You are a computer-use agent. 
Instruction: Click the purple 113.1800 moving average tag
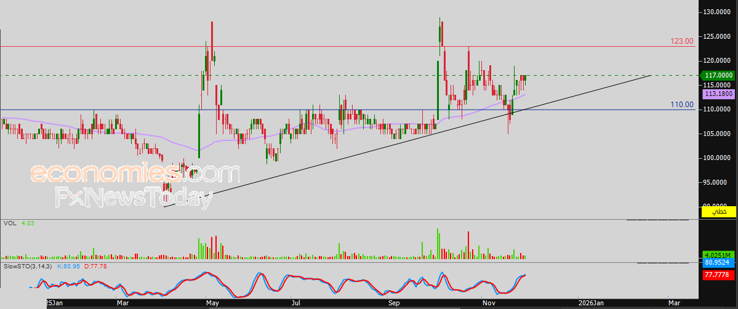pos(719,95)
